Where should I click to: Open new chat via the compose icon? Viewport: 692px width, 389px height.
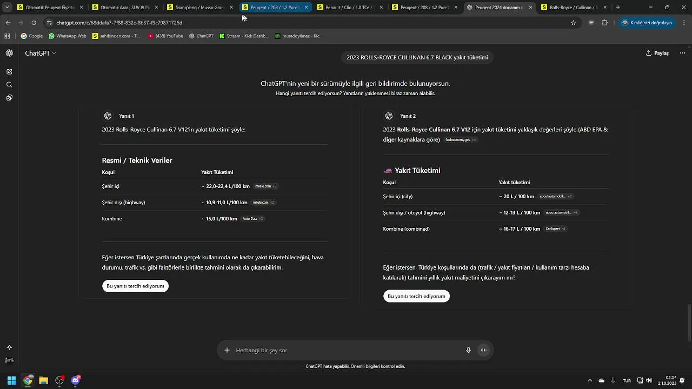tap(9, 72)
